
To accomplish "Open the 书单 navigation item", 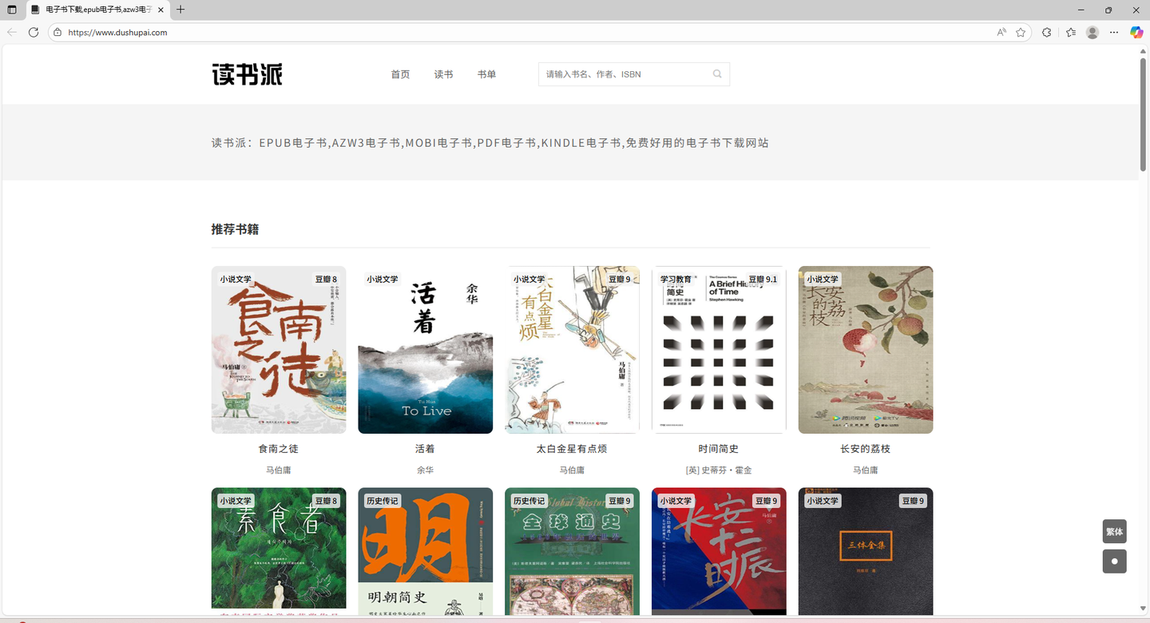I will [486, 74].
